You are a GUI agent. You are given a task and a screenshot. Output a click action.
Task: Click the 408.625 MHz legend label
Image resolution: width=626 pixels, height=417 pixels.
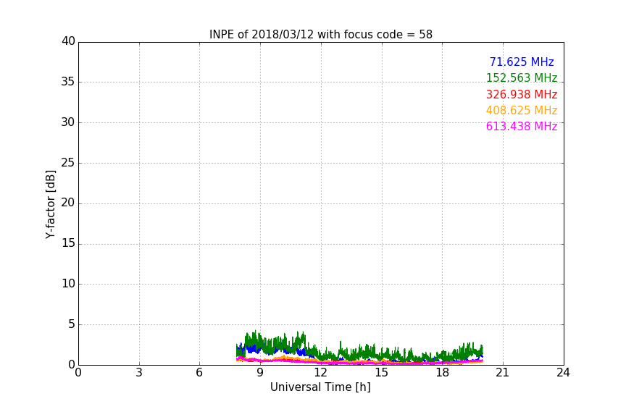point(522,111)
